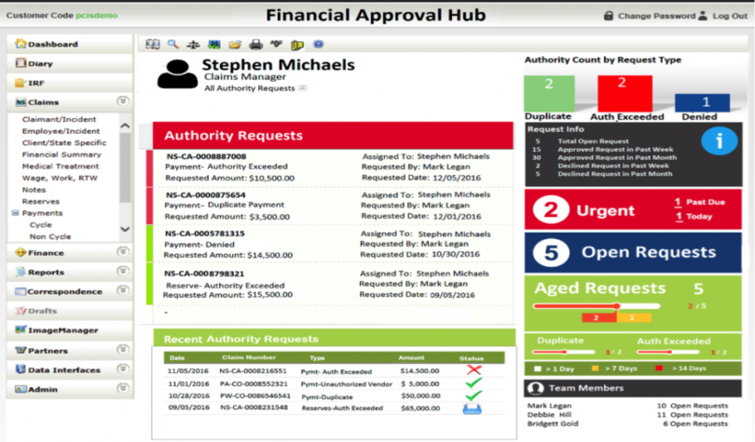Click the Auth Exceeded aged progress bar
Viewport: 755px width, 442px height.
click(668, 352)
